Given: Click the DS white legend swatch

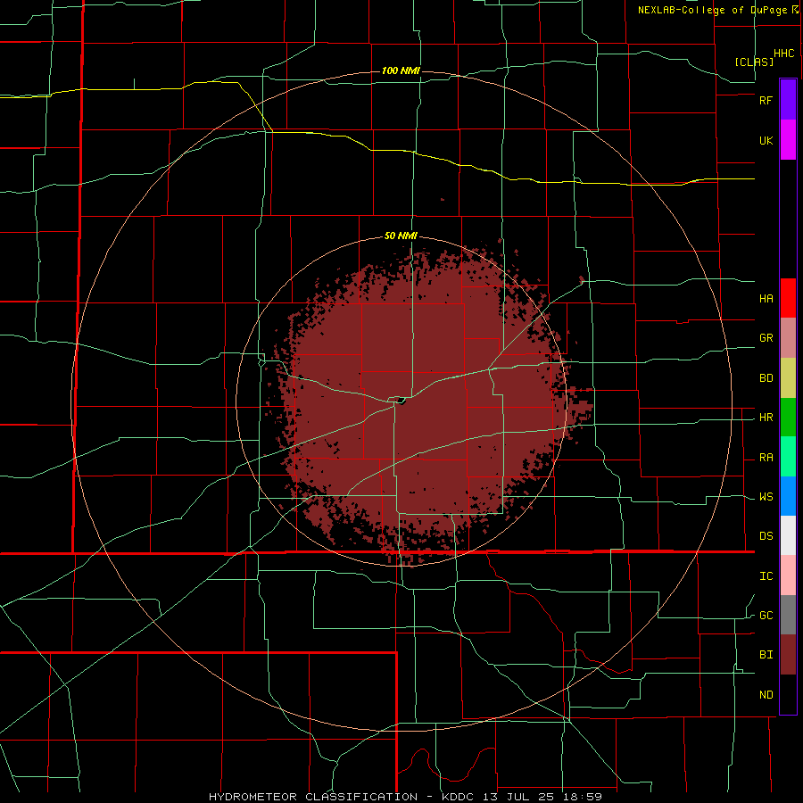Looking at the screenshot, I should tap(788, 535).
